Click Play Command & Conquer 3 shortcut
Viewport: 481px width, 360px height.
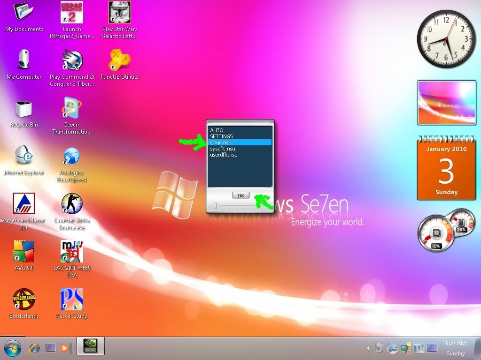72,68
